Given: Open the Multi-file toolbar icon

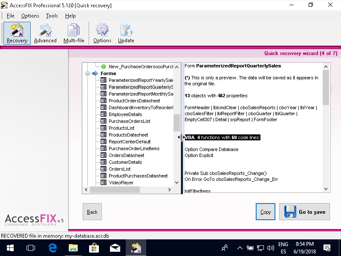Looking at the screenshot, I should coord(74,33).
